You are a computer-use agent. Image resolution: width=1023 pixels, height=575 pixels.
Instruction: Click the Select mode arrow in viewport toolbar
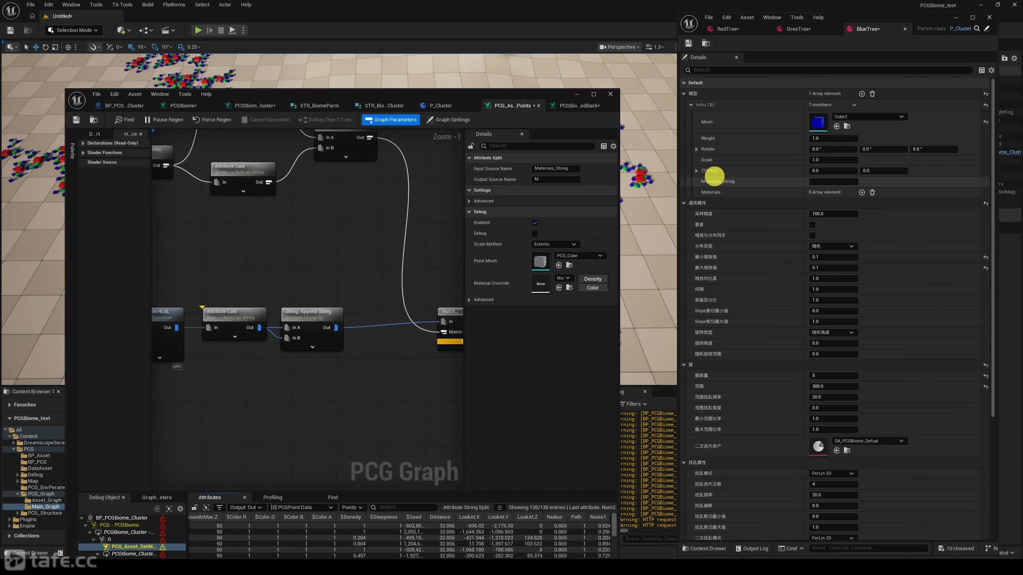tap(26, 47)
